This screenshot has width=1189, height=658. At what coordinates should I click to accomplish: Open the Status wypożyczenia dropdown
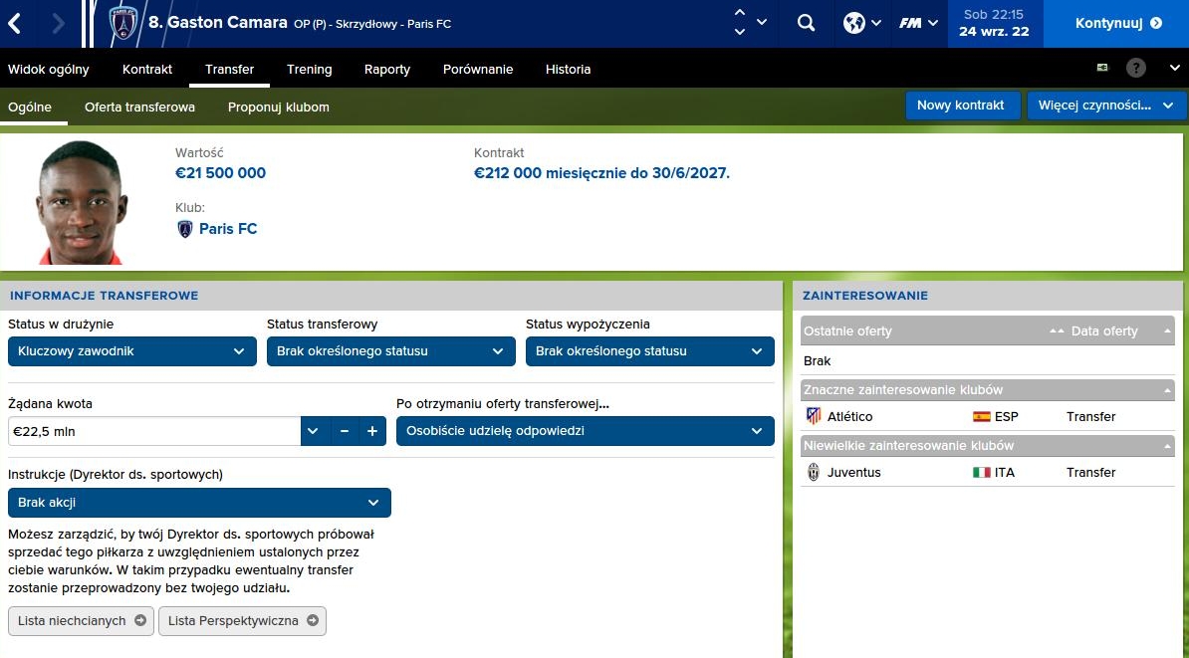649,351
